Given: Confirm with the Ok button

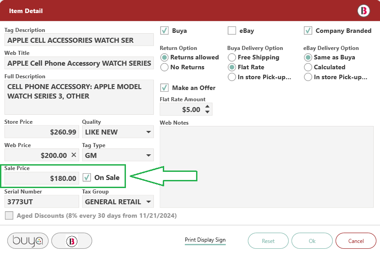Looking at the screenshot, I should click(x=312, y=241).
